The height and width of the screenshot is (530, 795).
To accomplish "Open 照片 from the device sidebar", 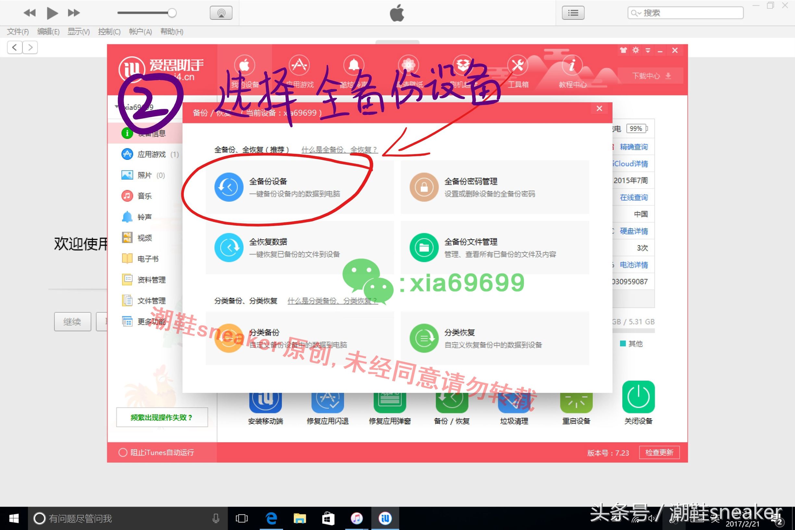I will point(144,175).
